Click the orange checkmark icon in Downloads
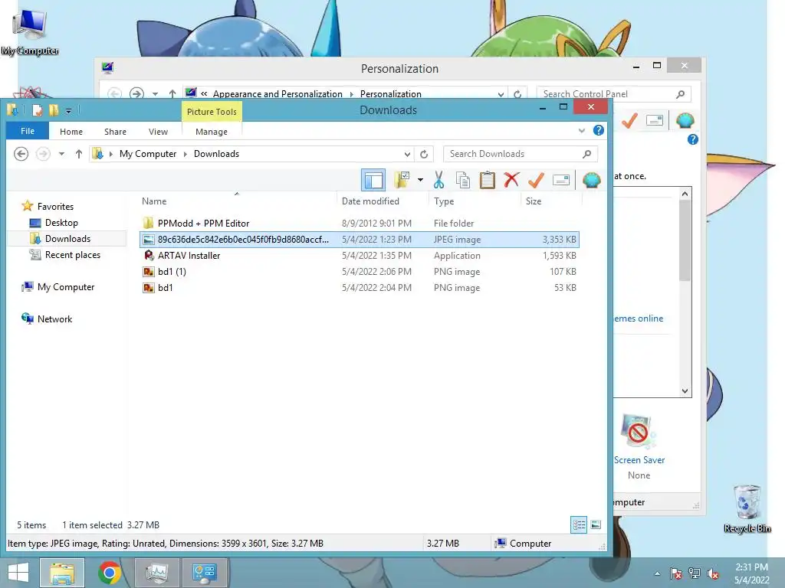 click(536, 180)
